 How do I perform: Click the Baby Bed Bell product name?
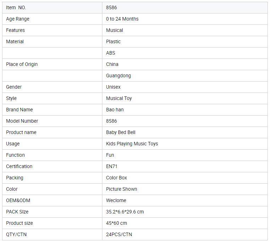[x=120, y=132]
